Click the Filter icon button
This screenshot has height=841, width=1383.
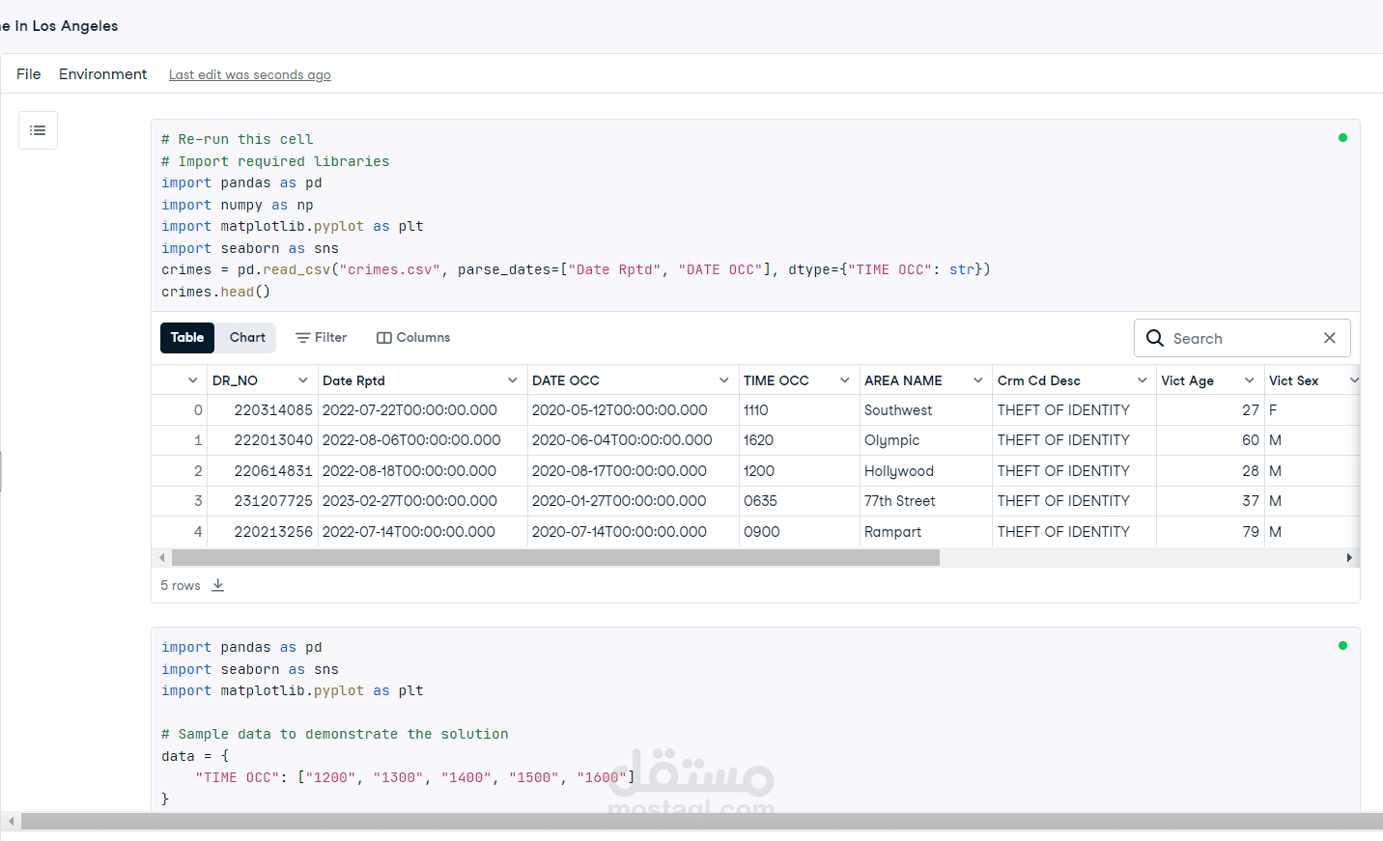[x=321, y=338]
